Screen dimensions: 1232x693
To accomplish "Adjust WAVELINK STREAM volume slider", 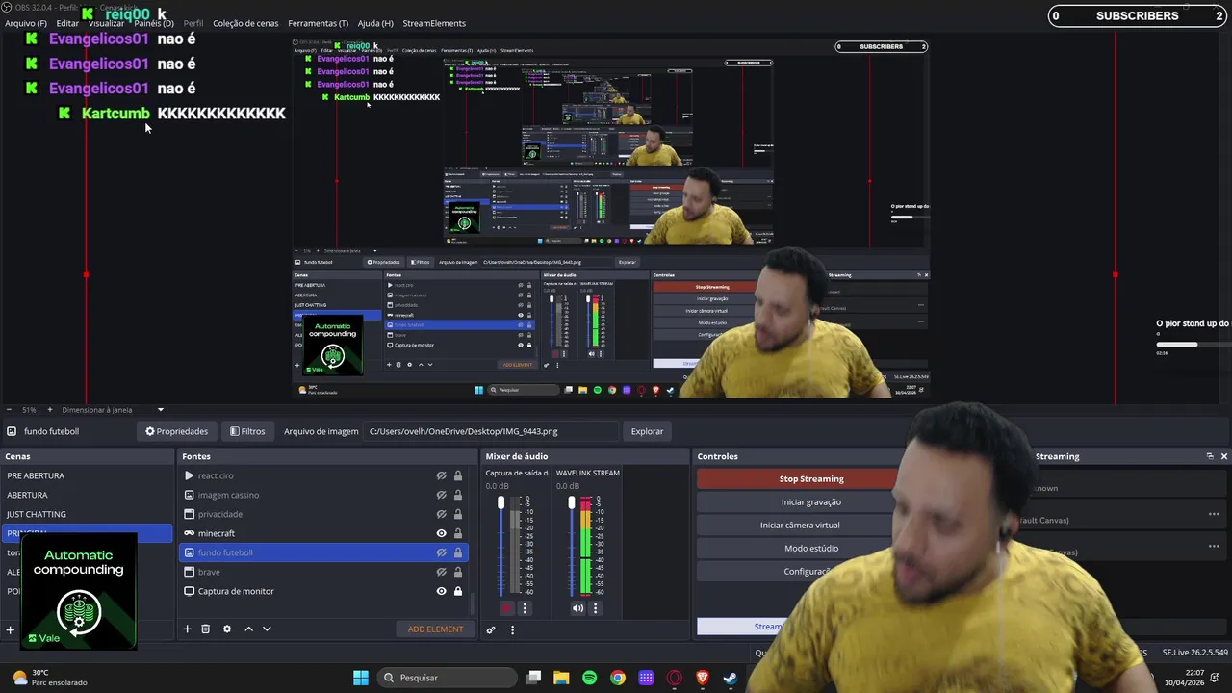I will tap(572, 502).
